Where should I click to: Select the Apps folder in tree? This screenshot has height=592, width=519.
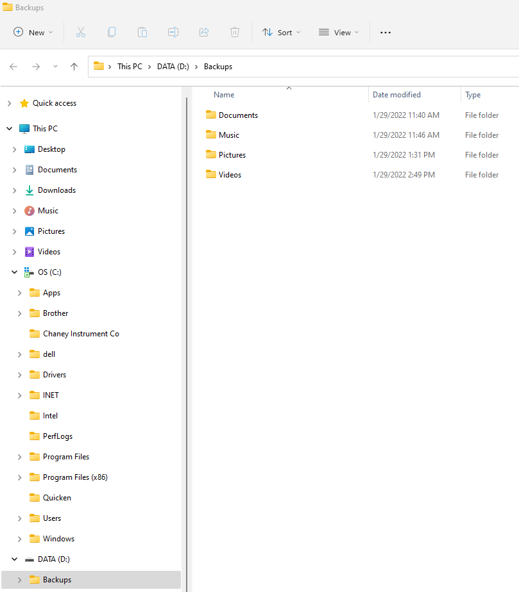51,293
